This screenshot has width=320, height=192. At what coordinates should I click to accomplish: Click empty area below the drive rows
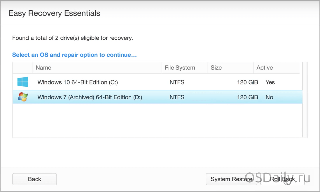158,121
